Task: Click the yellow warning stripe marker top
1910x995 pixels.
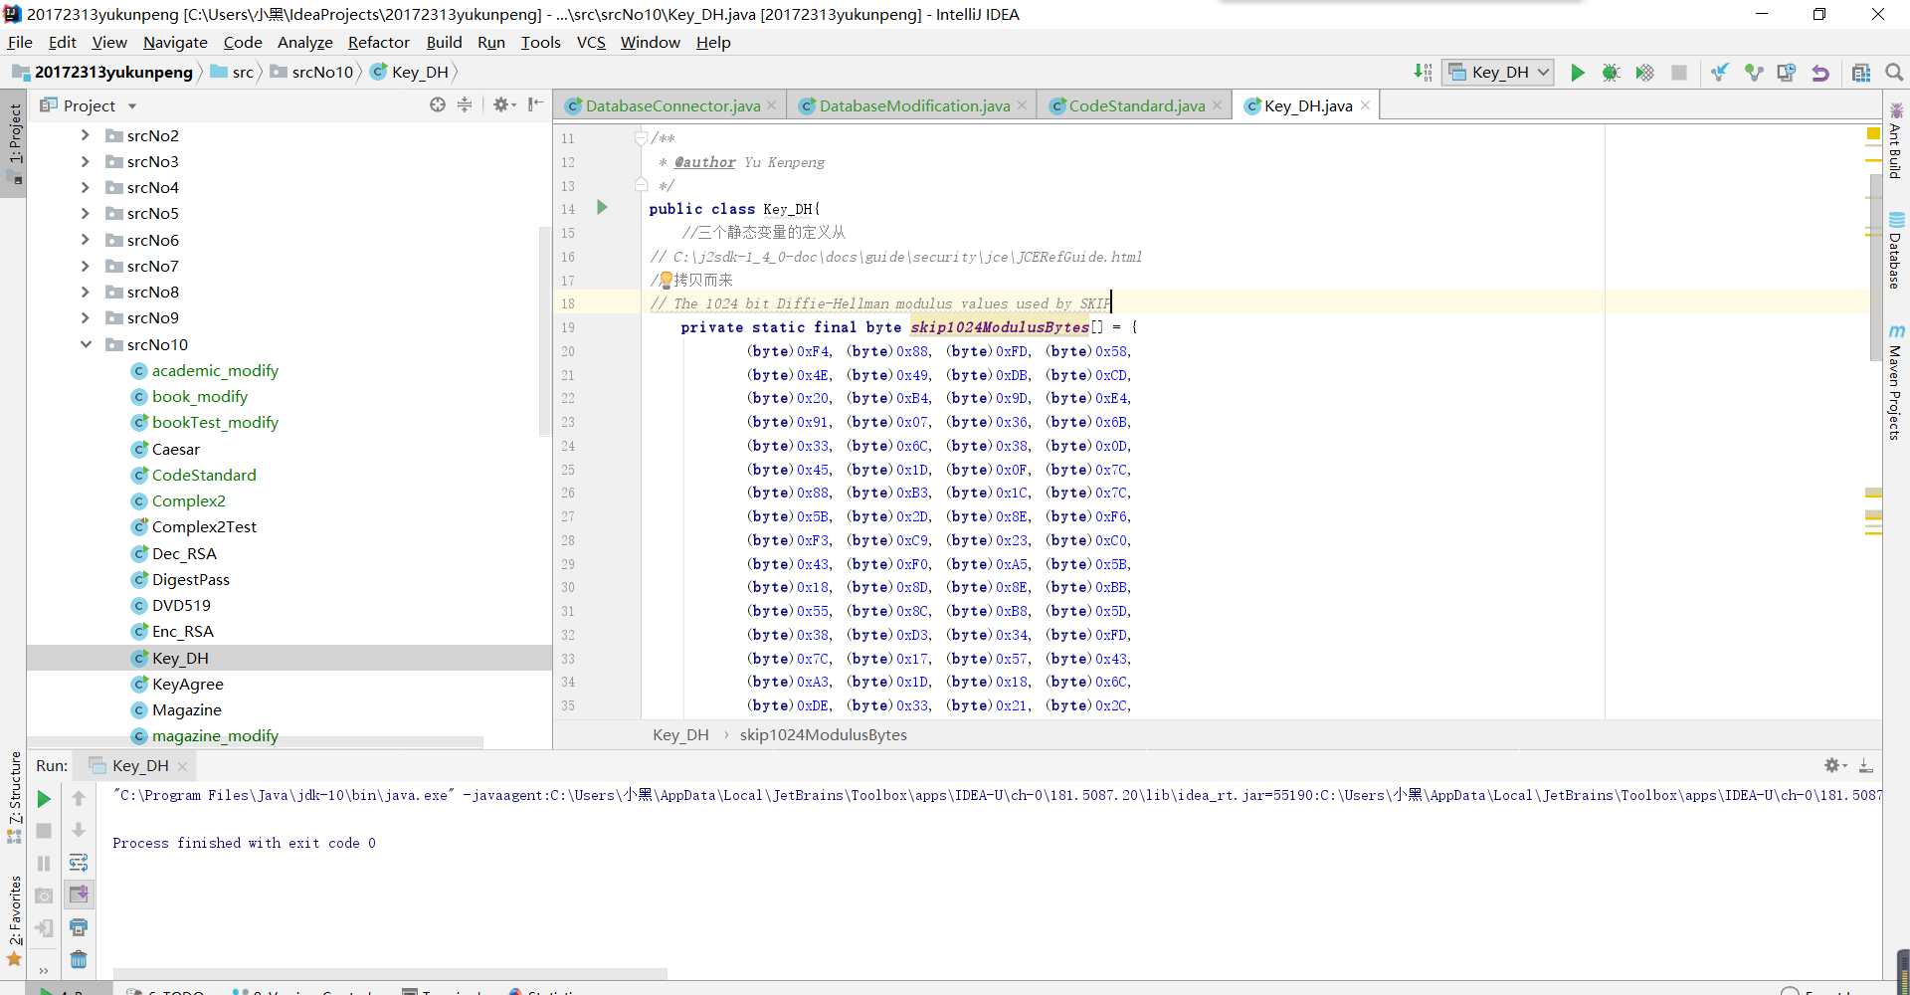Action: click(x=1873, y=133)
